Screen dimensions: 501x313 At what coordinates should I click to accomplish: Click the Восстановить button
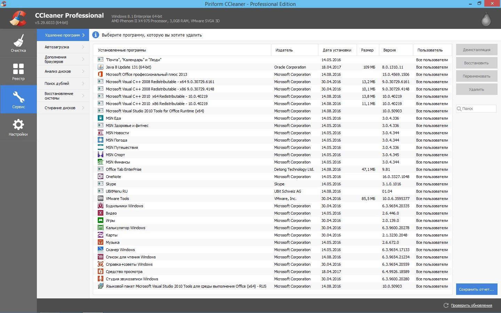pyautogui.click(x=477, y=63)
